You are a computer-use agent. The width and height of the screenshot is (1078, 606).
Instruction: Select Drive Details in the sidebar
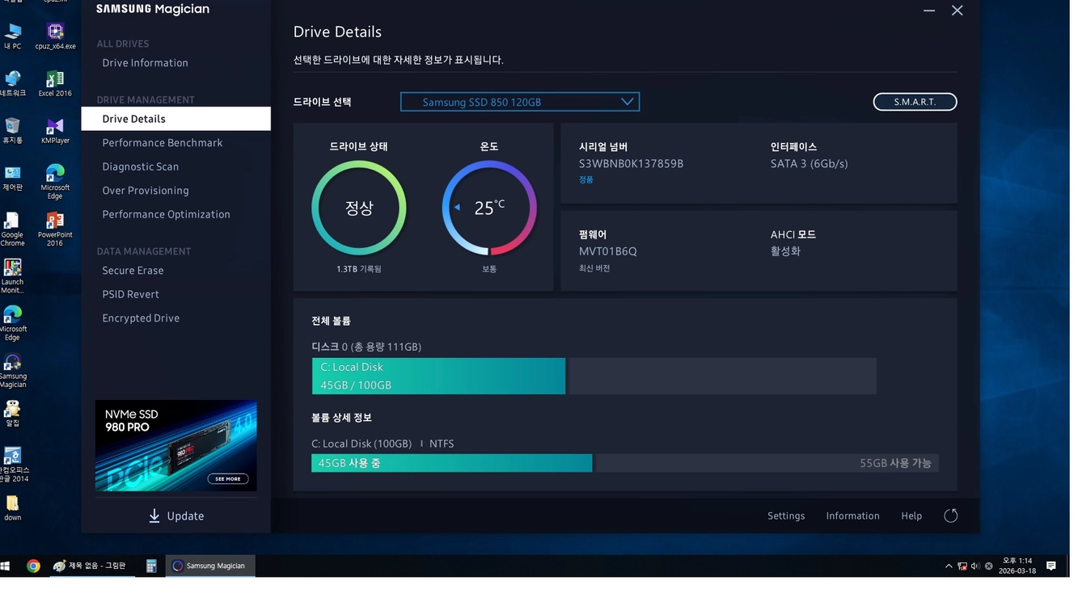coord(175,119)
